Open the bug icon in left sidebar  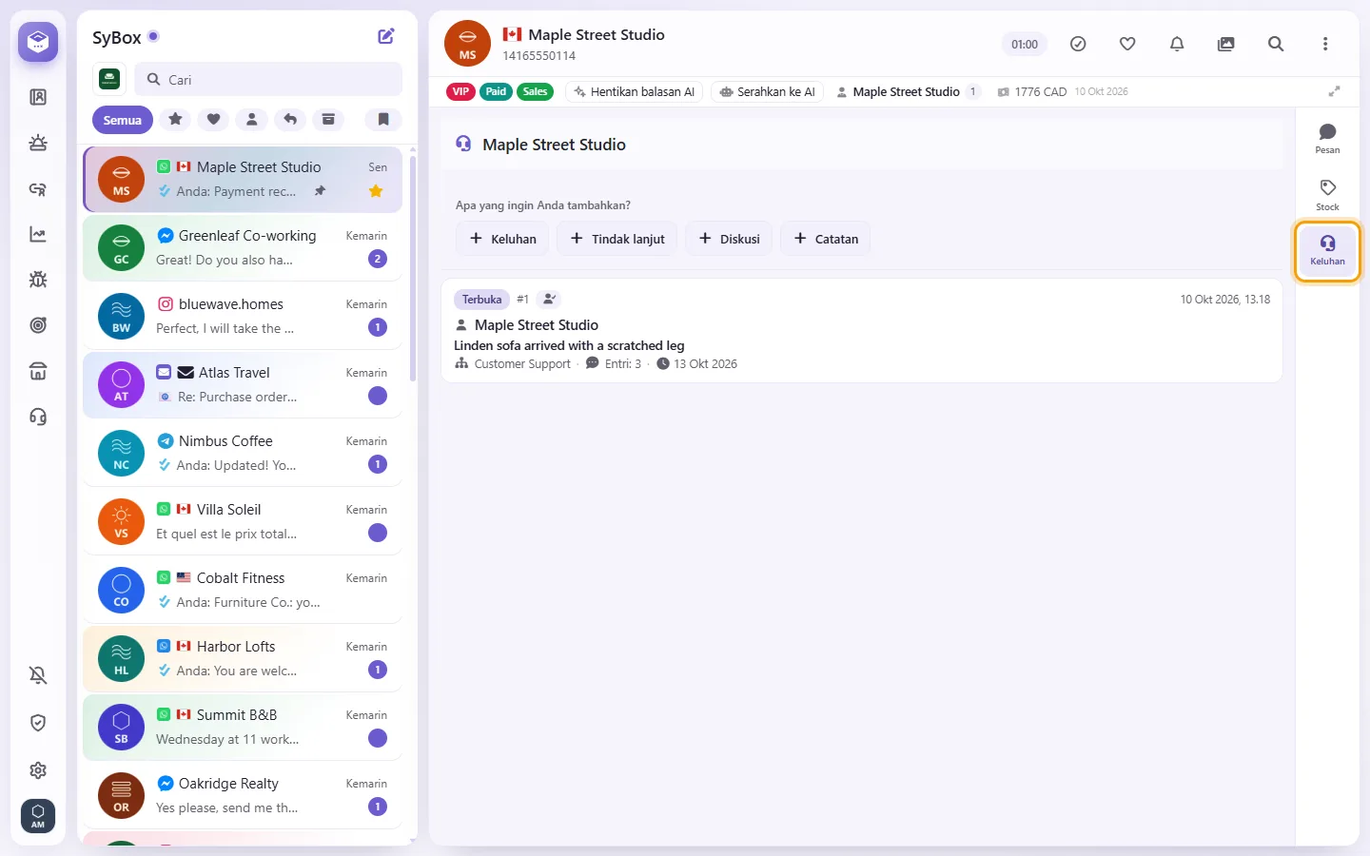pos(38,280)
